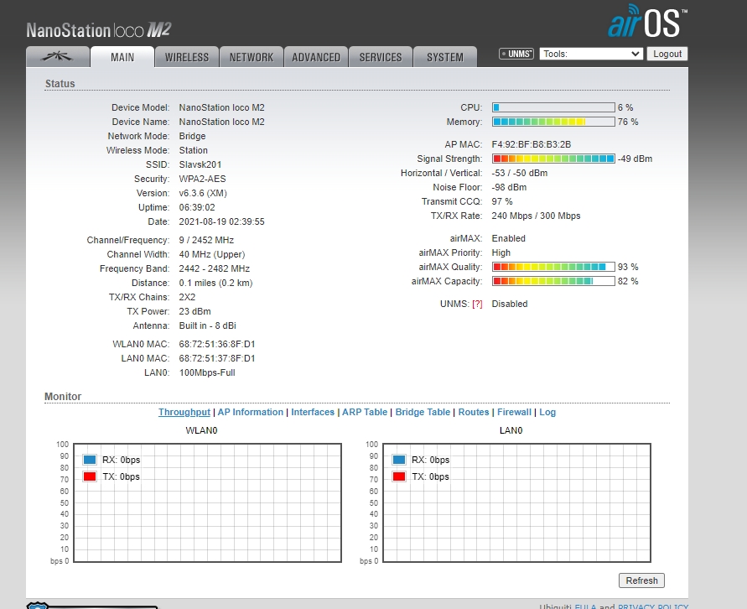Image resolution: width=747 pixels, height=609 pixels.
Task: Click the WLAN0 MAC 68:72:51:36:8F:D1
Action: point(217,344)
